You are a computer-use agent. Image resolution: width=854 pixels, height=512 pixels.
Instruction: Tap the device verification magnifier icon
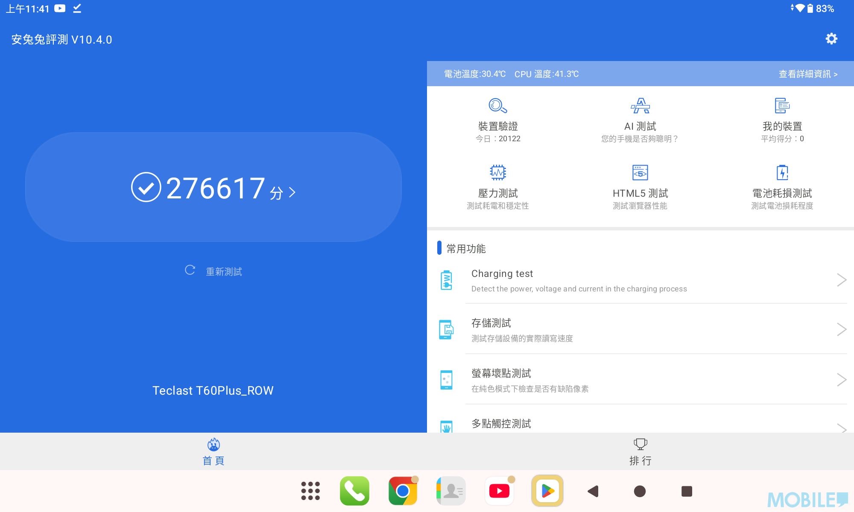coord(497,105)
